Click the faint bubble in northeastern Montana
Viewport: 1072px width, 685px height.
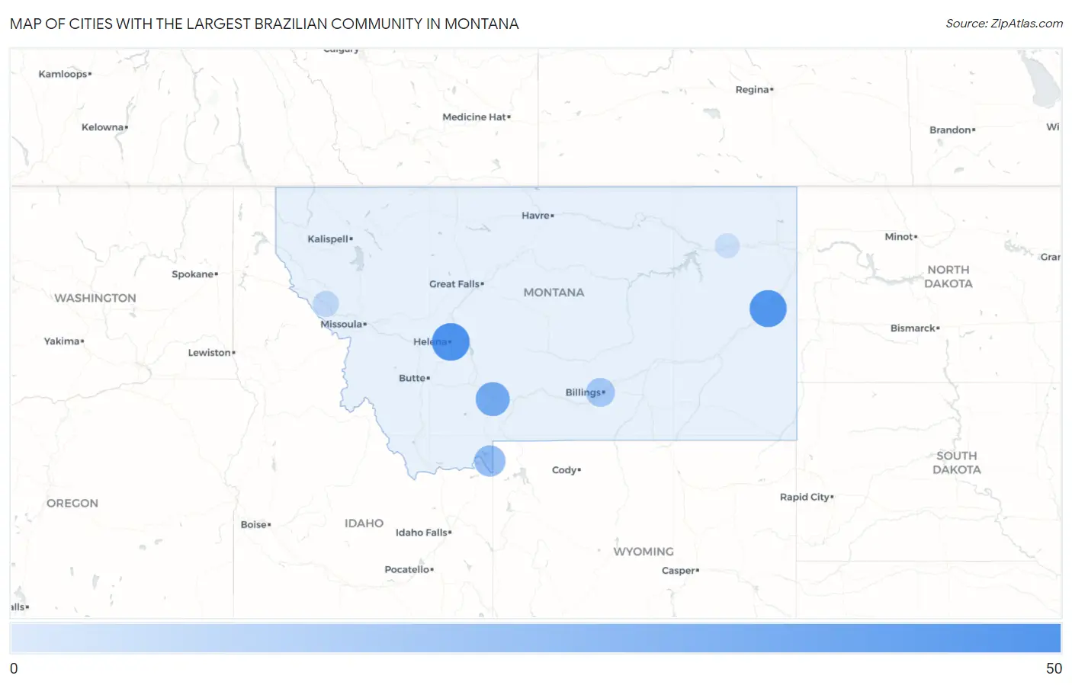click(727, 245)
